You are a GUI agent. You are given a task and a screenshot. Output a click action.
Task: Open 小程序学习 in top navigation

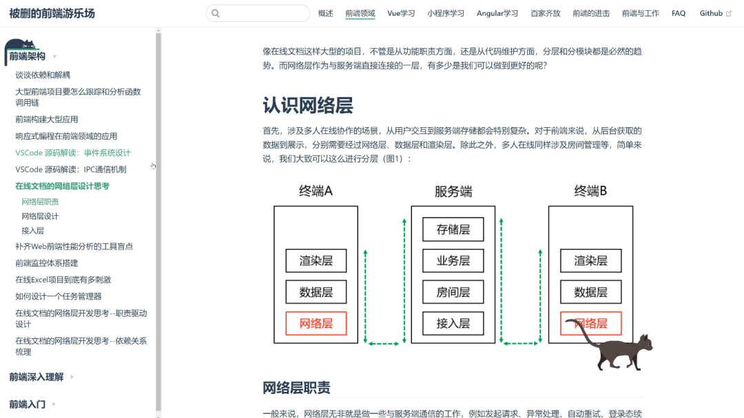446,14
